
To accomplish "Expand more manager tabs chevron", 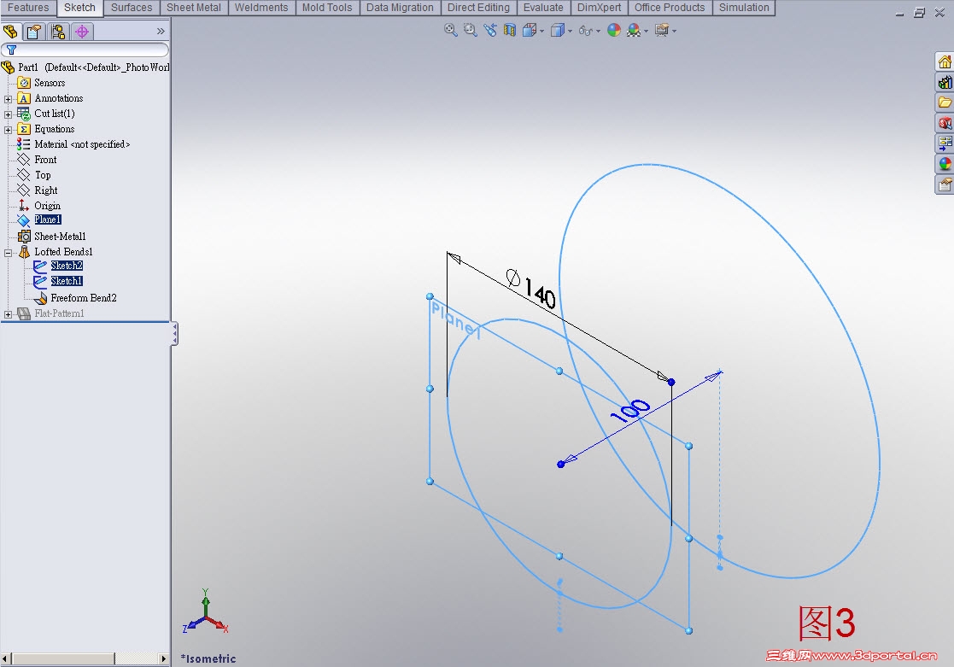I will pyautogui.click(x=161, y=31).
